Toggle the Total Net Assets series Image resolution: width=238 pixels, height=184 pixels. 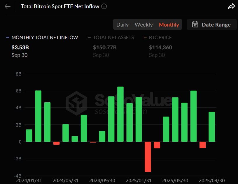click(x=113, y=37)
